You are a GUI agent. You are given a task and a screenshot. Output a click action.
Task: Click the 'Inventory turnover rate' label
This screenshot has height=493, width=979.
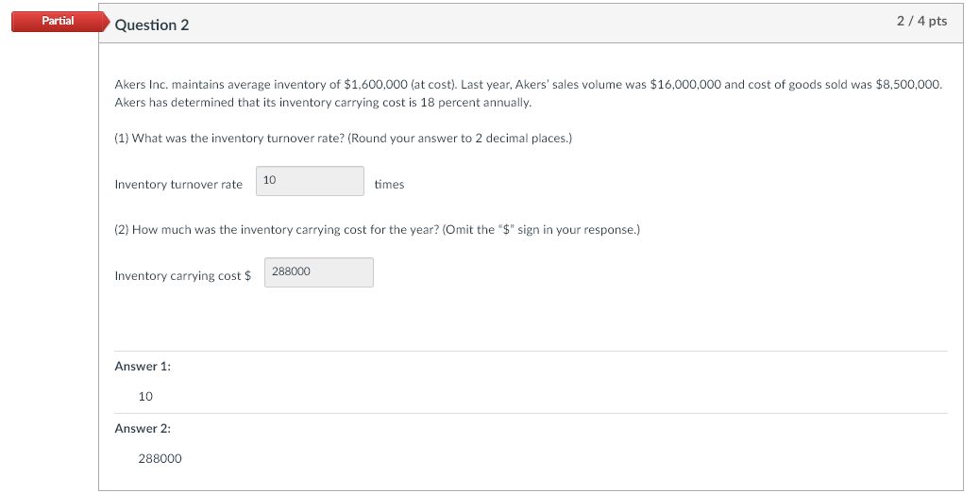pos(178,185)
